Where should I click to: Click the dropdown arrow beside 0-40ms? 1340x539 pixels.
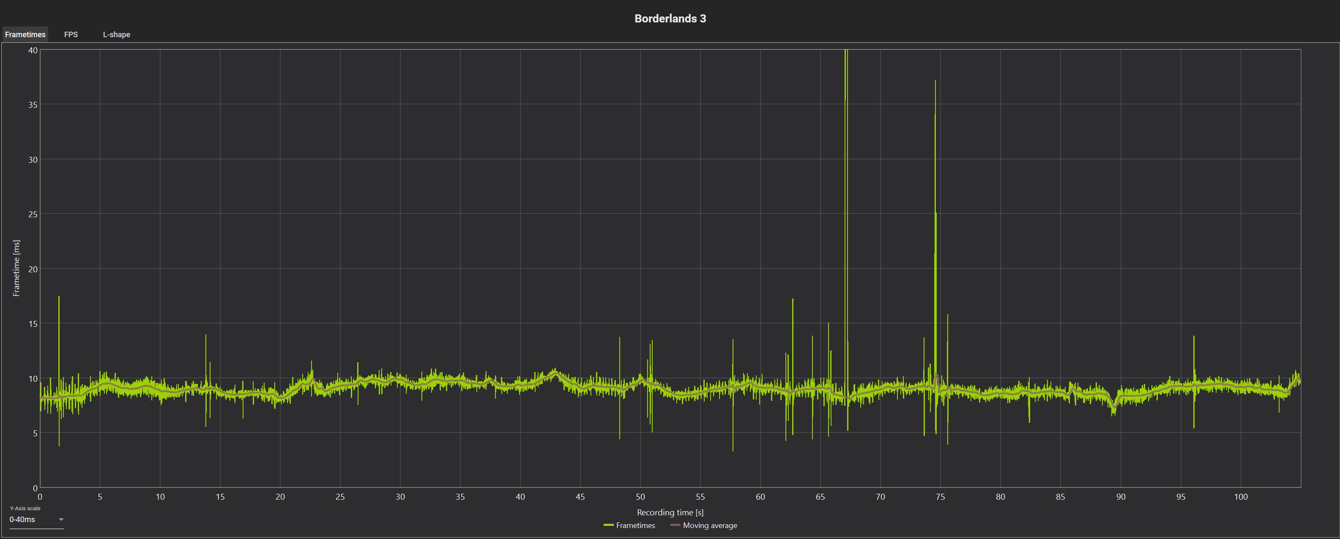(61, 519)
